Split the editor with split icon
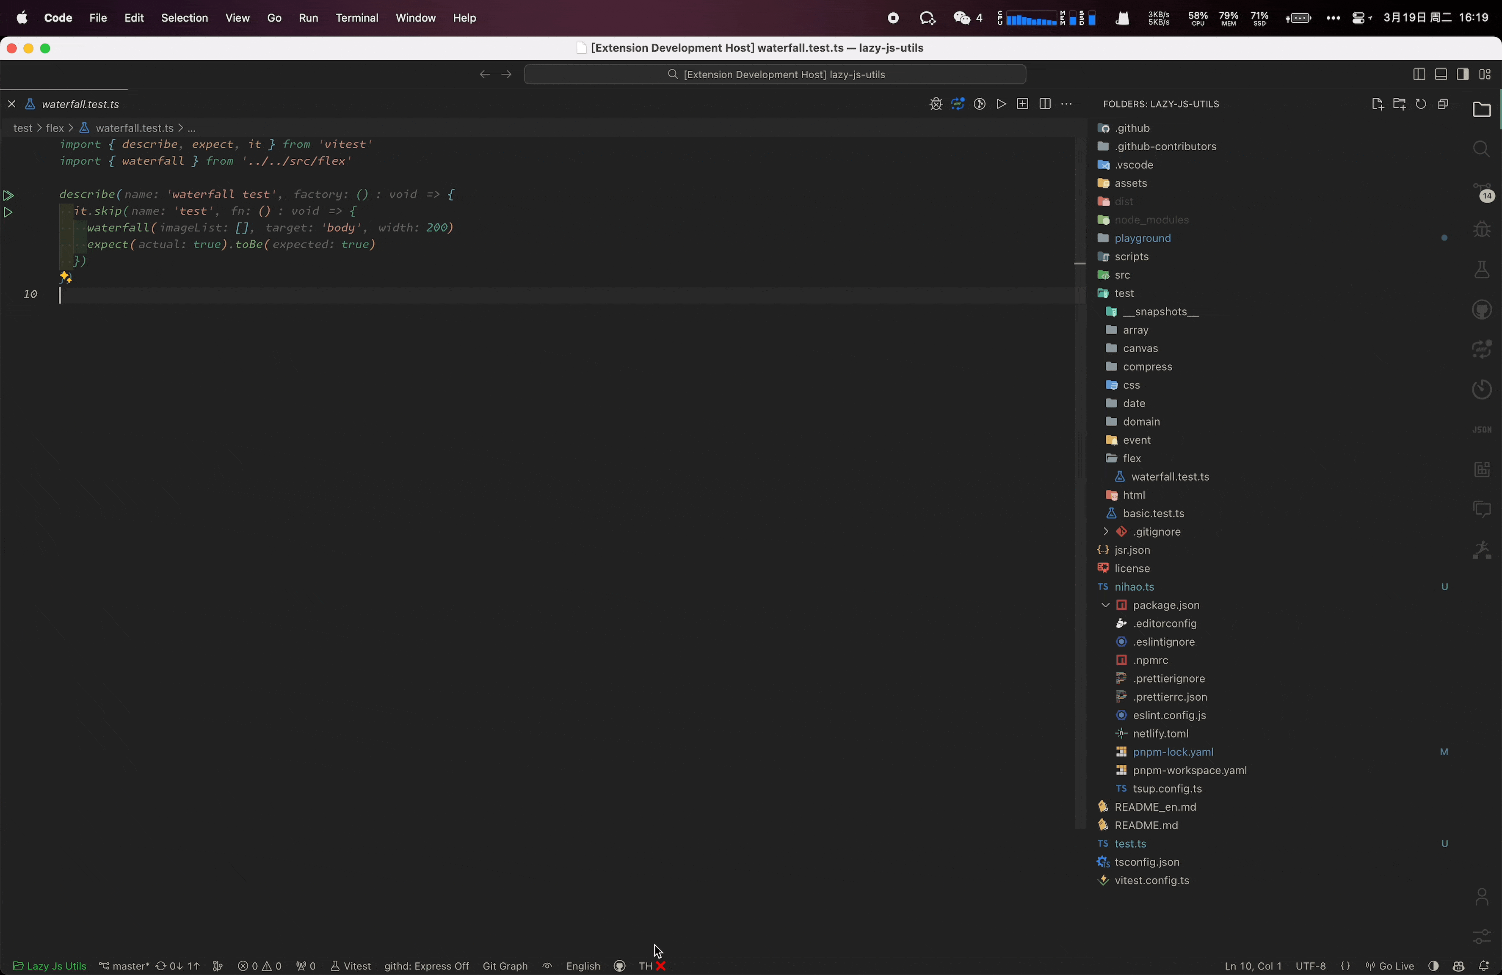The image size is (1502, 975). [1044, 104]
